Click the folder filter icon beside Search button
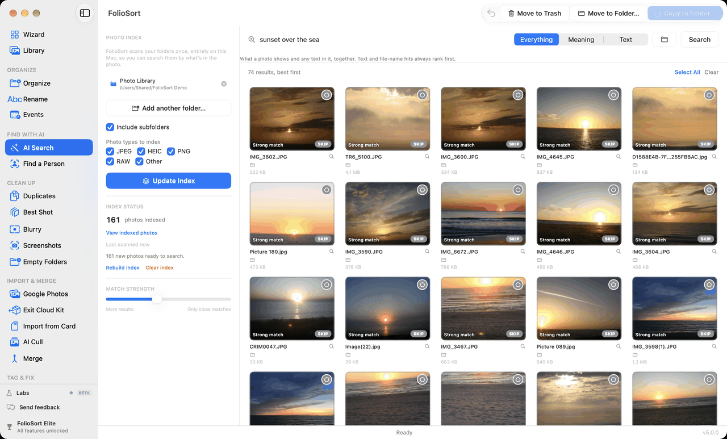The width and height of the screenshot is (727, 439). point(665,40)
